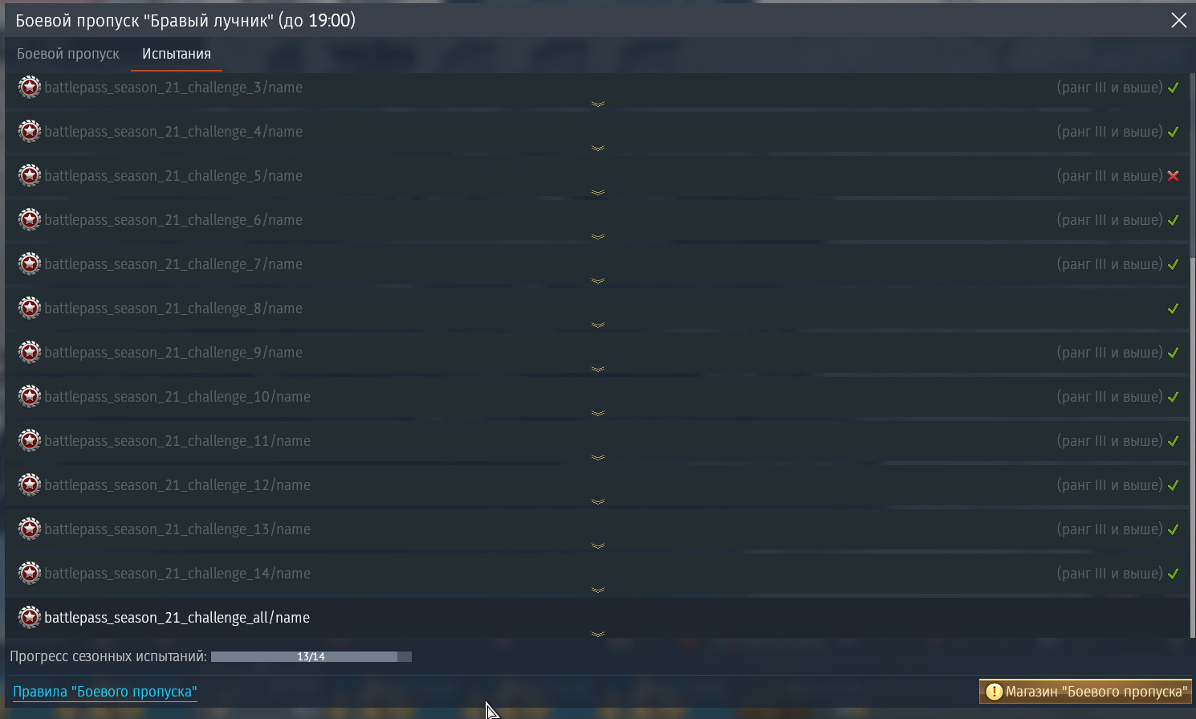Click medal icon of challenge_all entry
Viewport: 1196px width, 719px height.
[x=30, y=617]
